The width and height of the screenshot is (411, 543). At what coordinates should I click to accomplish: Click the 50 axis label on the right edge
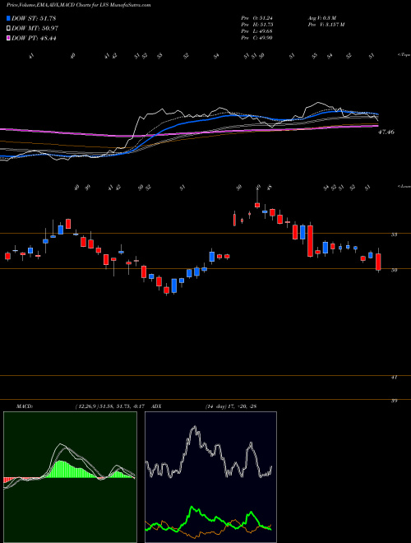point(394,270)
